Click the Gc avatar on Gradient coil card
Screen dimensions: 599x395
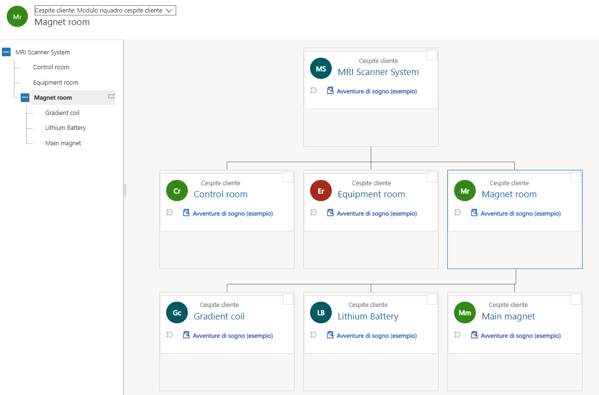[177, 313]
